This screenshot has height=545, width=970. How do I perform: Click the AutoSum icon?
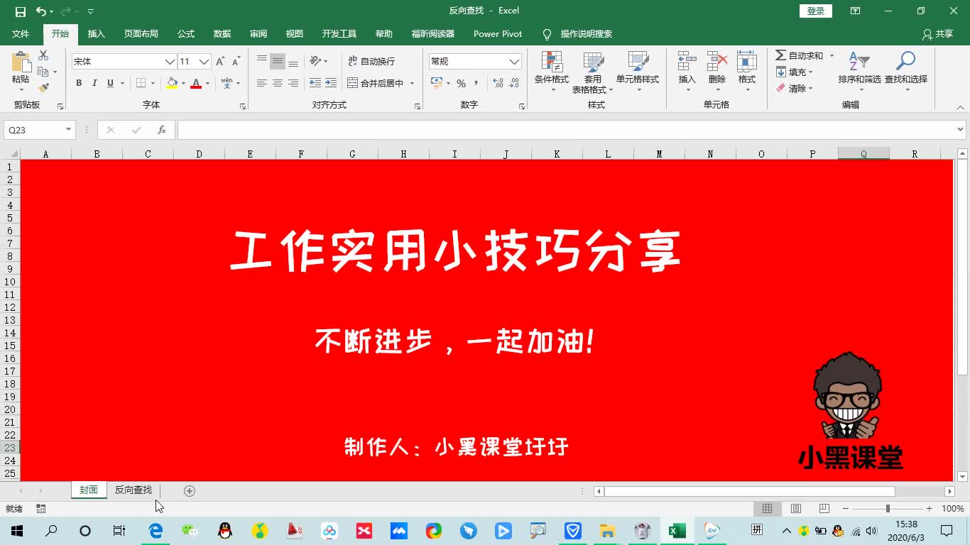[783, 55]
